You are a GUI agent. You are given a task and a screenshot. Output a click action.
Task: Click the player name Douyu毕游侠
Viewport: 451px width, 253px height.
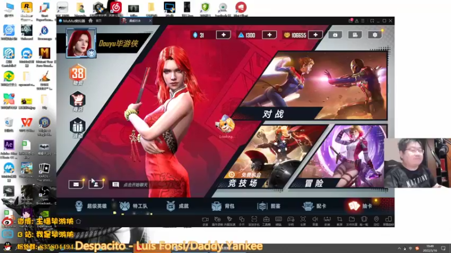[x=118, y=44]
